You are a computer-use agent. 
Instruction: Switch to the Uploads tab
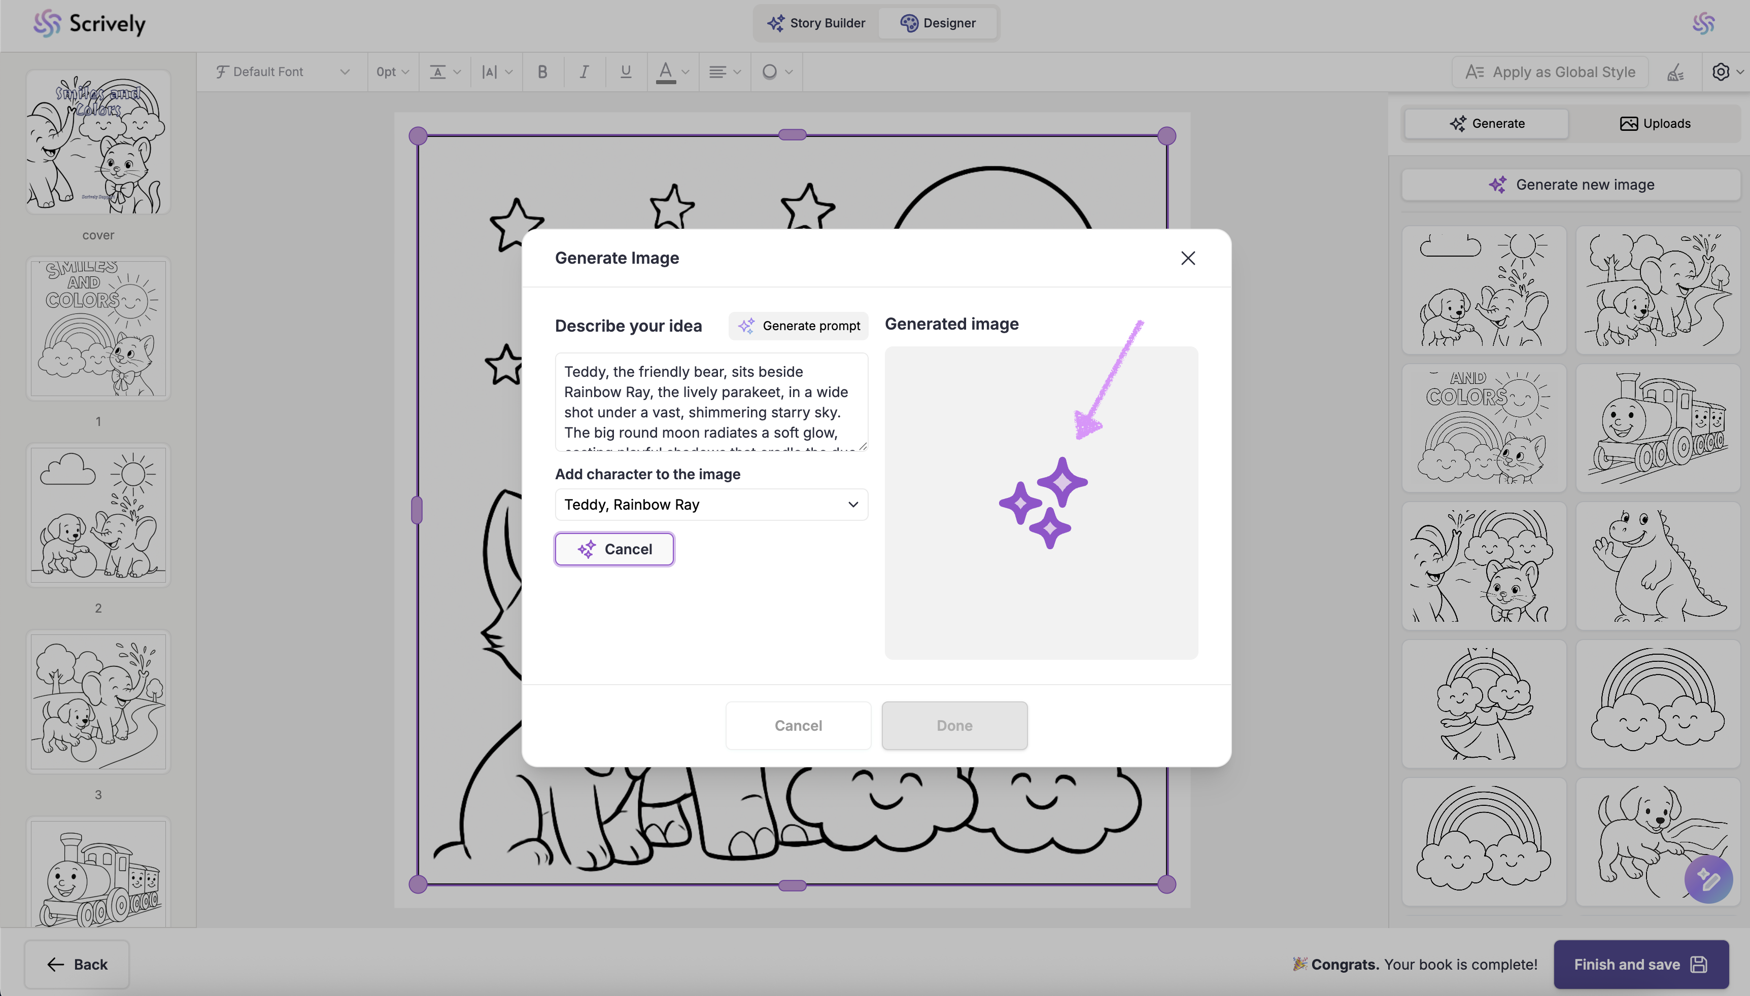[x=1655, y=124]
